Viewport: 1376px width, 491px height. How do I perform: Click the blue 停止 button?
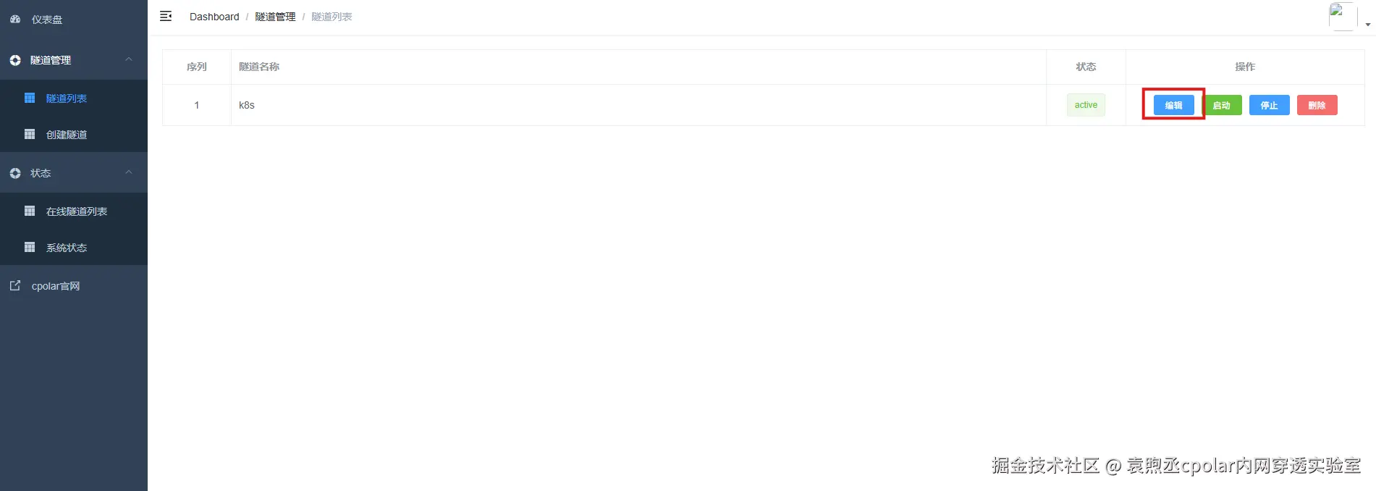(1269, 105)
